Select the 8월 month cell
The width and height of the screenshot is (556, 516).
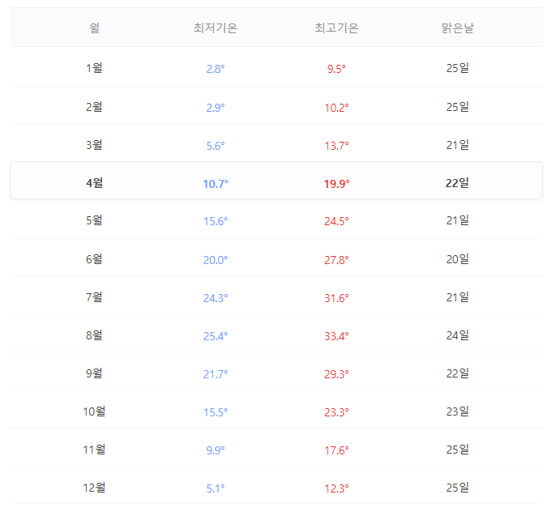click(x=94, y=335)
